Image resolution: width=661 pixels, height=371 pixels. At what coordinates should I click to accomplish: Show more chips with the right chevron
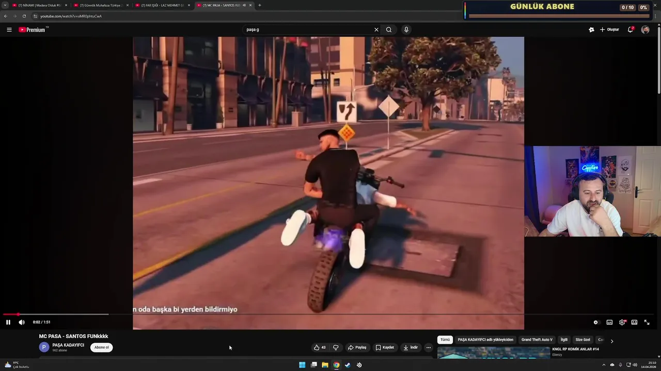click(612, 341)
